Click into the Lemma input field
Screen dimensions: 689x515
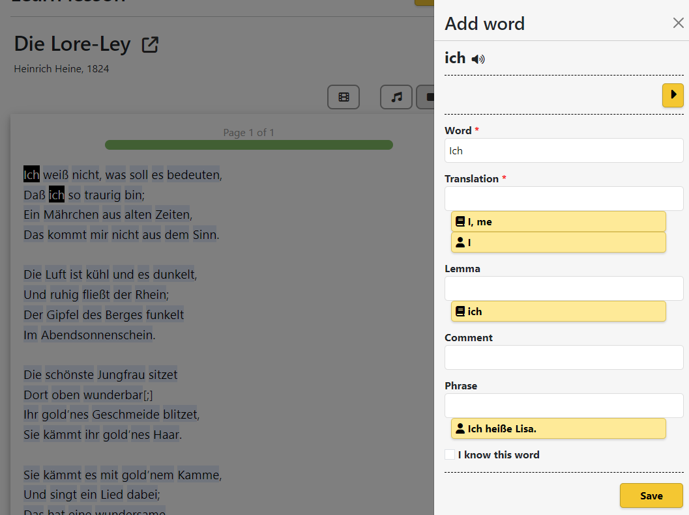click(564, 288)
